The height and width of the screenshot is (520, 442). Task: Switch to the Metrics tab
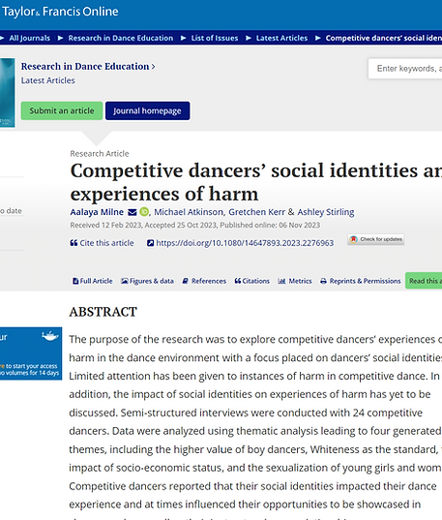[x=295, y=281]
